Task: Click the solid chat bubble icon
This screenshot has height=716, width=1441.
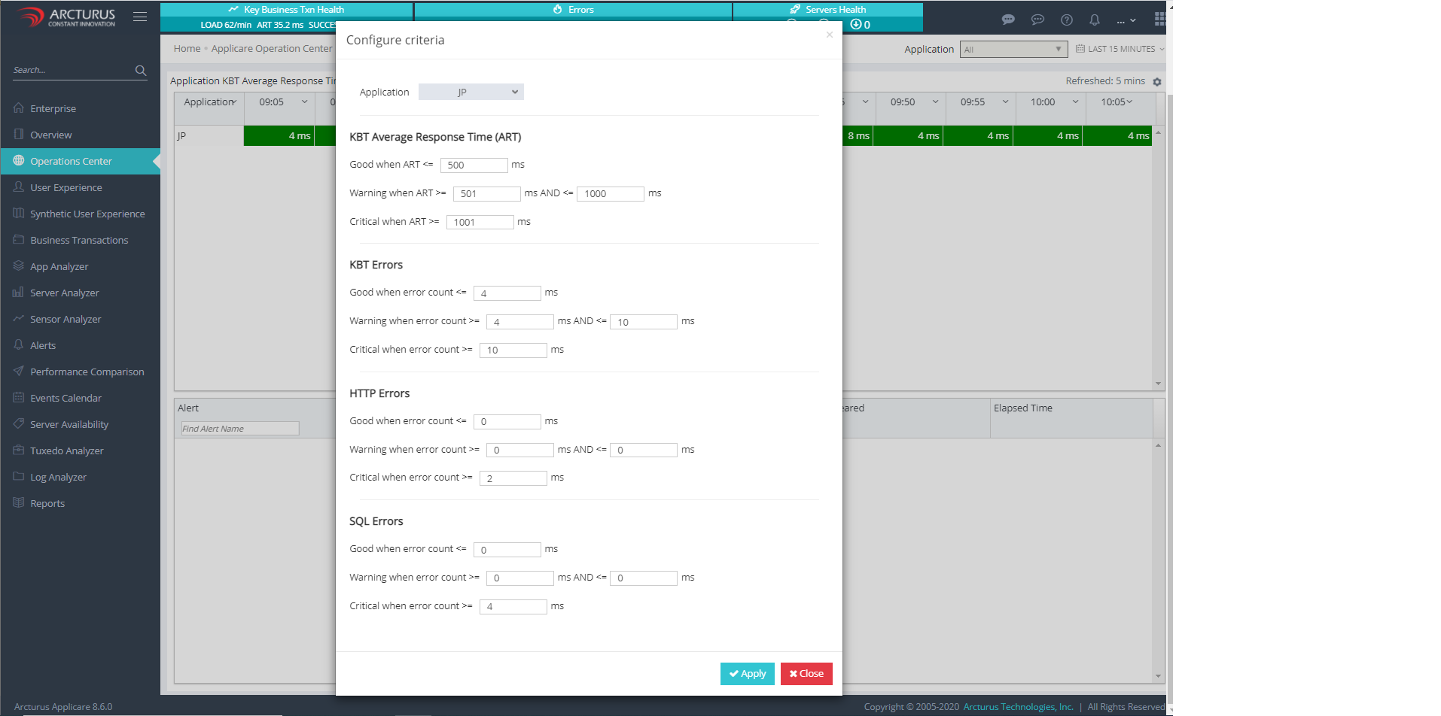Action: tap(1008, 20)
